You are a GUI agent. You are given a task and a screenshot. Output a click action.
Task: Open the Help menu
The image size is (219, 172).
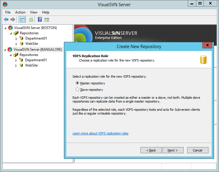tap(46, 12)
